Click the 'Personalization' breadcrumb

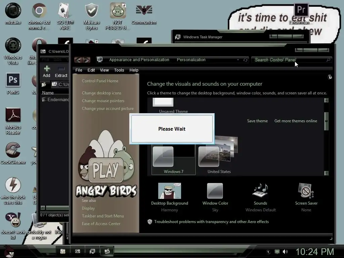(191, 60)
